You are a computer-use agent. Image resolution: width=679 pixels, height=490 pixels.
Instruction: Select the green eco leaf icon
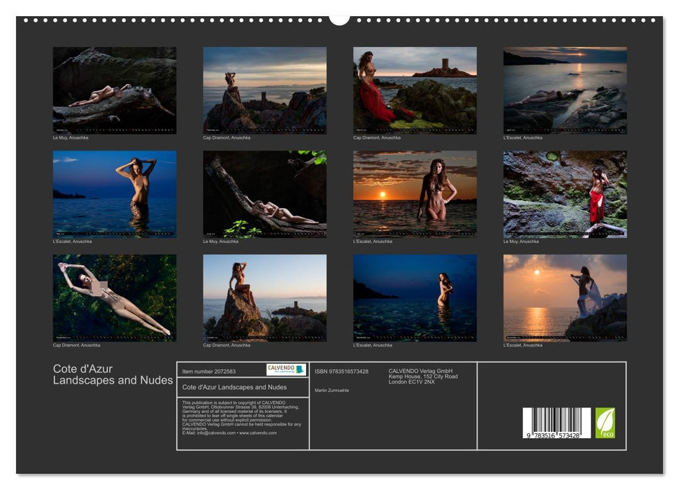pyautogui.click(x=604, y=421)
